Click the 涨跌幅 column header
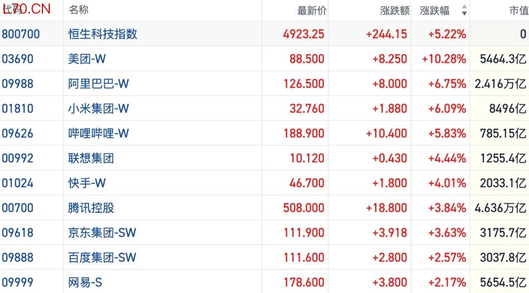This screenshot has width=529, height=293. pos(435,10)
